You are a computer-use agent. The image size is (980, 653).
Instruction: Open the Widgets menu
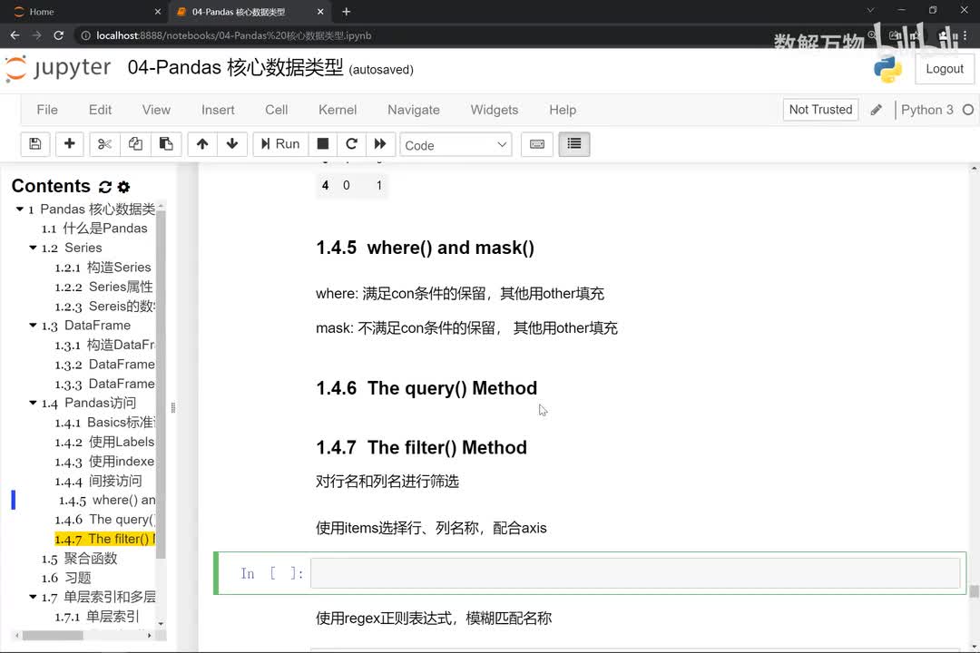click(495, 110)
